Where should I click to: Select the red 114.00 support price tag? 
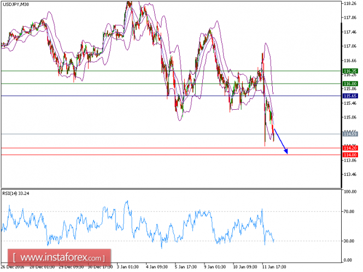pos(350,155)
